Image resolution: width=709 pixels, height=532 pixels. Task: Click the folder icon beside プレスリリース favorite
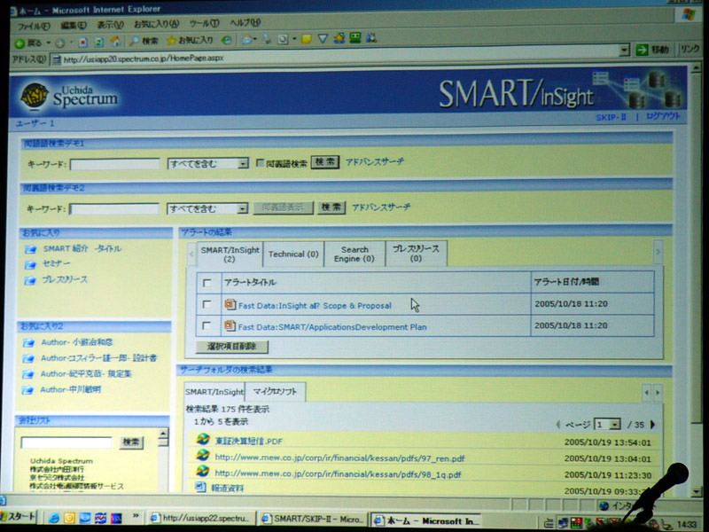tap(30, 280)
